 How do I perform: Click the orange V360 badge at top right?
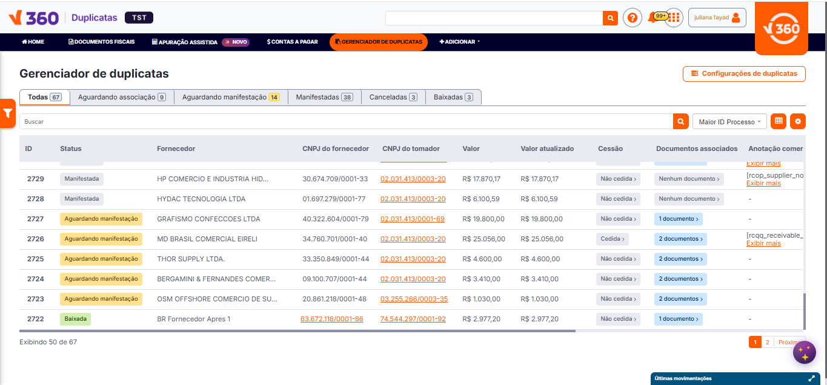tap(782, 28)
